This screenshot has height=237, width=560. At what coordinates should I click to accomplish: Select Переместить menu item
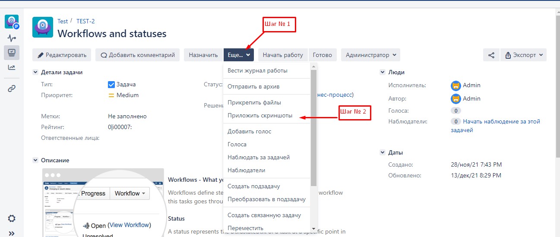pos(267,228)
